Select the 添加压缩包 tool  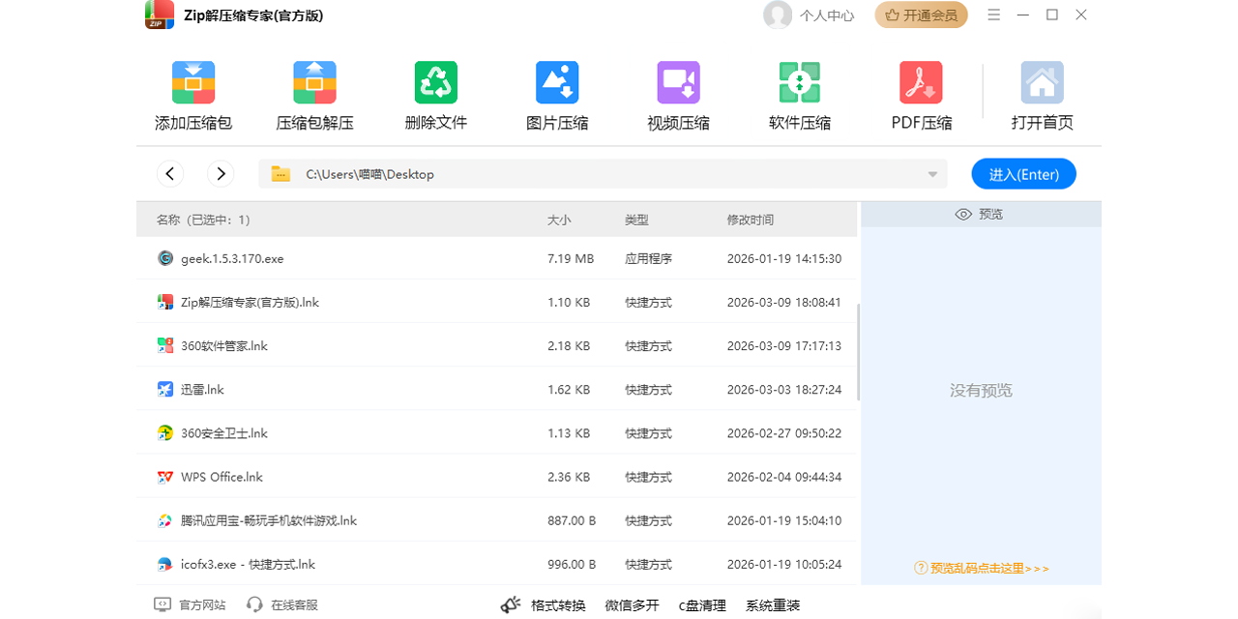[193, 94]
